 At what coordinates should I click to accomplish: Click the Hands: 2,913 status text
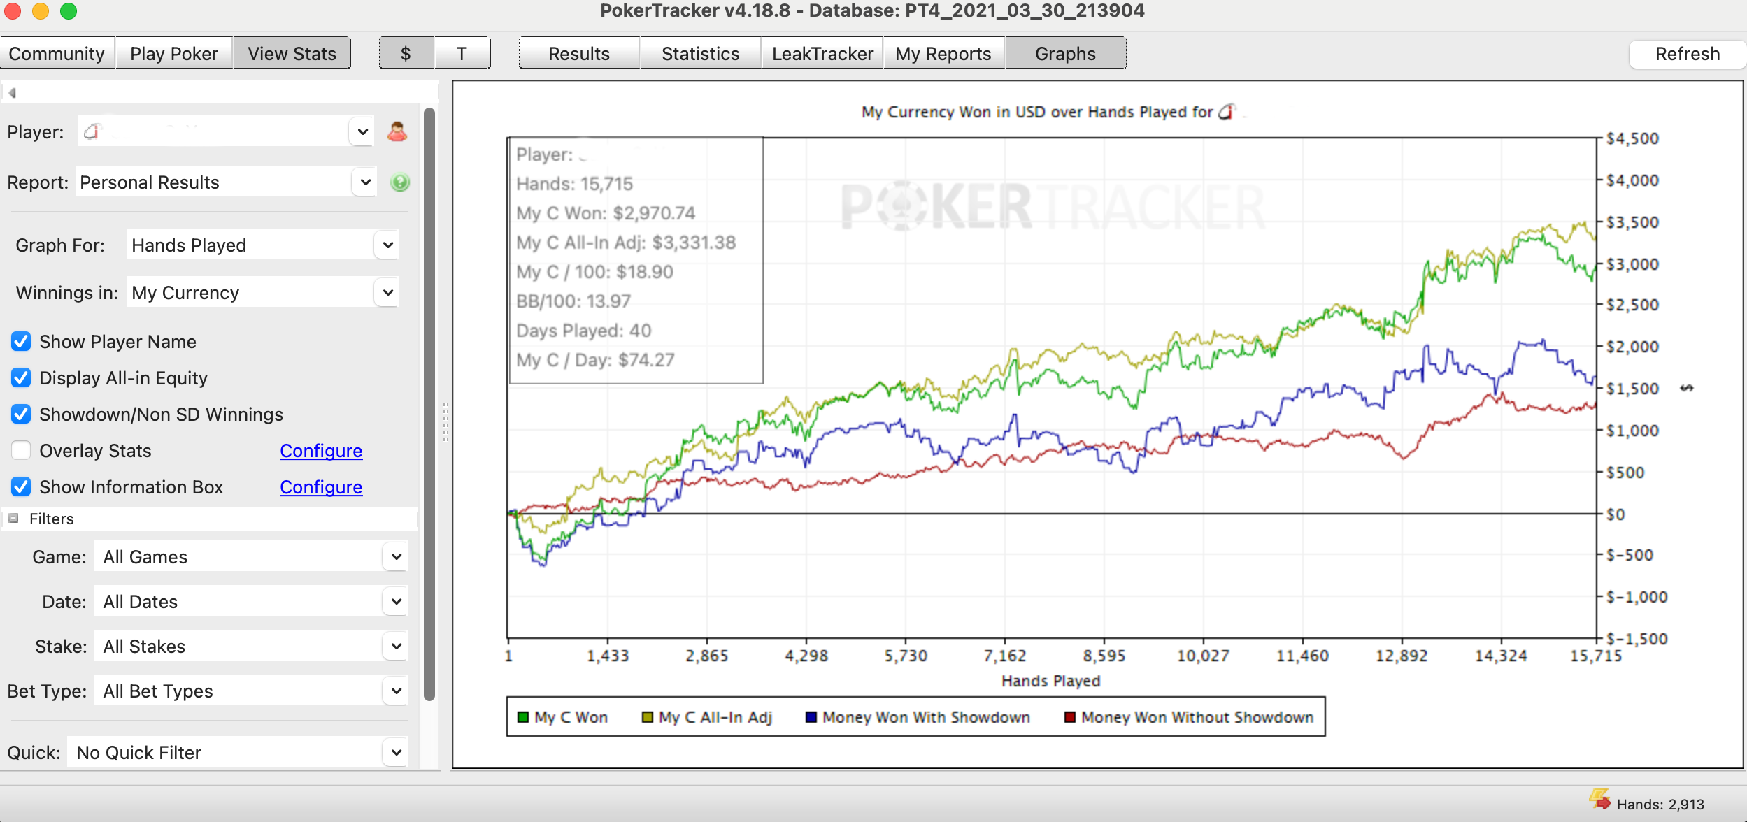(x=1660, y=804)
